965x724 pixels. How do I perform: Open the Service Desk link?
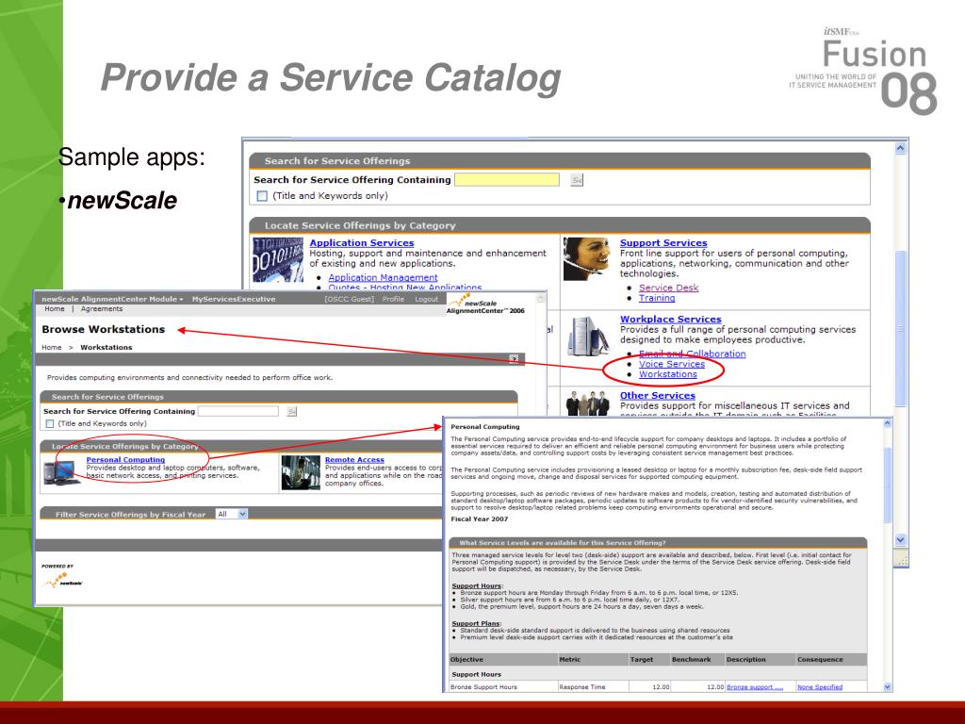coord(668,288)
